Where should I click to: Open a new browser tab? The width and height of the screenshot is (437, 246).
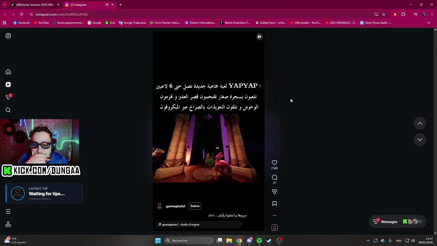pyautogui.click(x=121, y=5)
